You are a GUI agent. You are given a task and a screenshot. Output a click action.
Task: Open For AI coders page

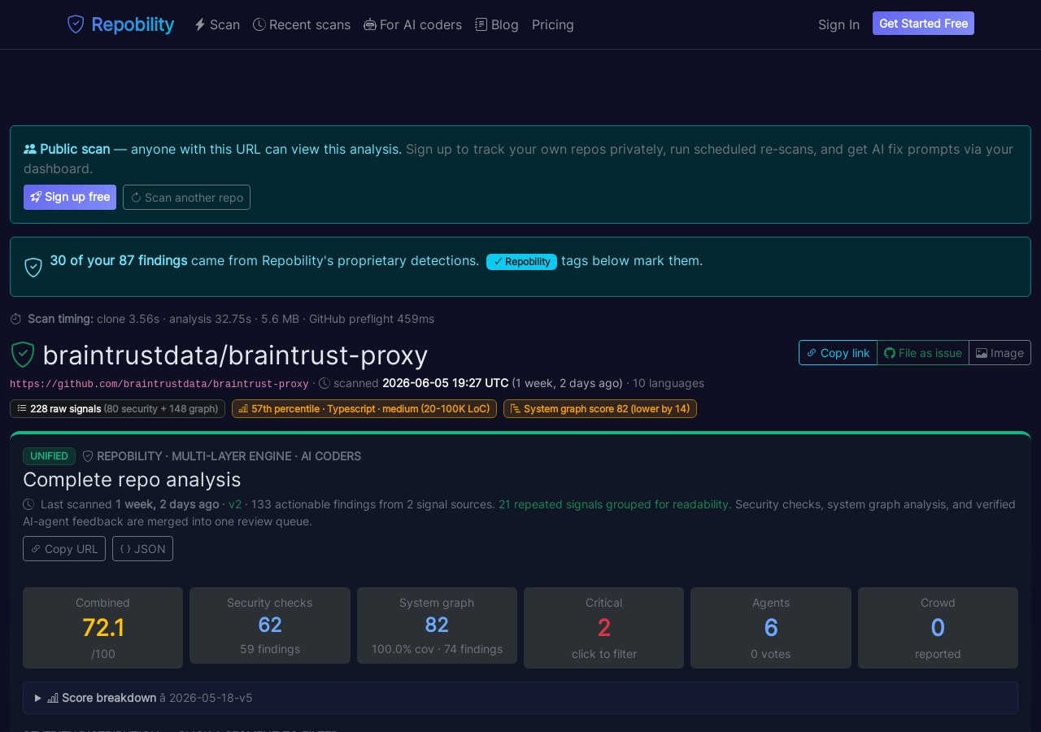point(413,24)
